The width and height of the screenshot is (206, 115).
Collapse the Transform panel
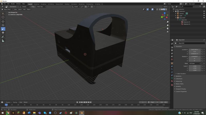(178, 47)
